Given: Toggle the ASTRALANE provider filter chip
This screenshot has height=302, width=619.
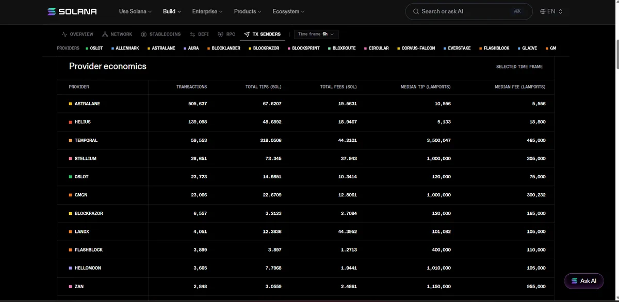Looking at the screenshot, I should click(x=161, y=48).
